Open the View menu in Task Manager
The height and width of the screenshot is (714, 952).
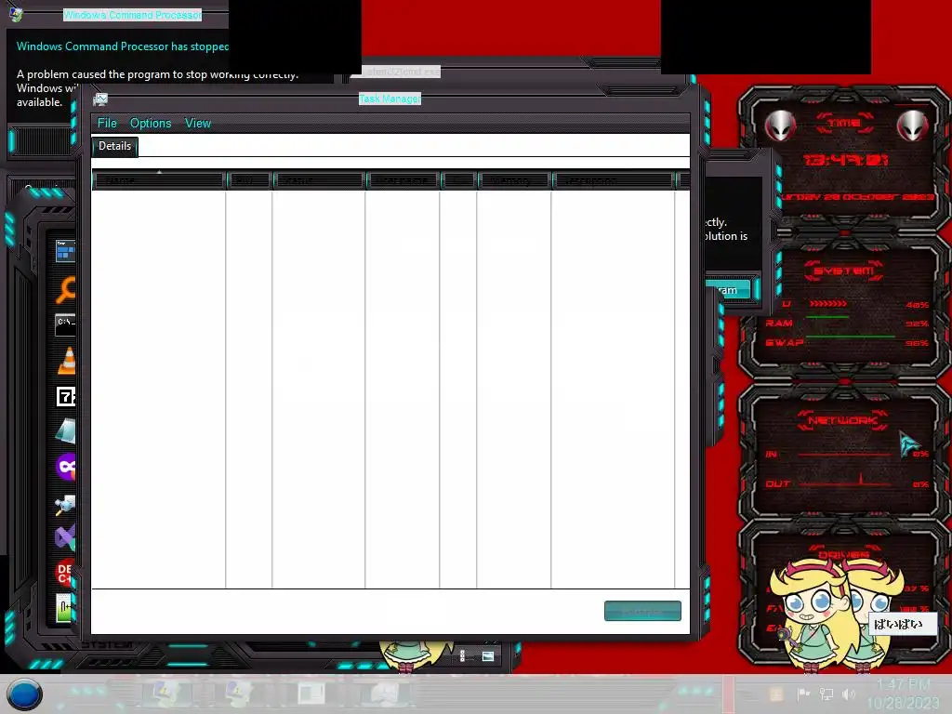pyautogui.click(x=198, y=124)
